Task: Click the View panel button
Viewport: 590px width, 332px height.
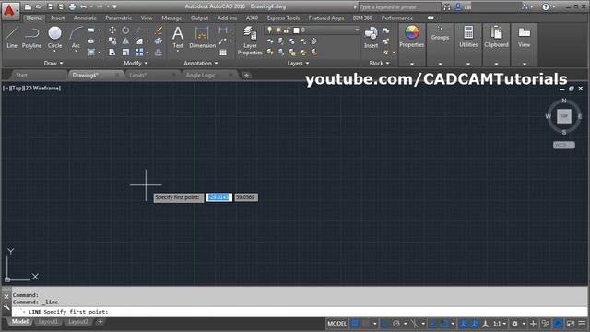Action: tap(525, 37)
